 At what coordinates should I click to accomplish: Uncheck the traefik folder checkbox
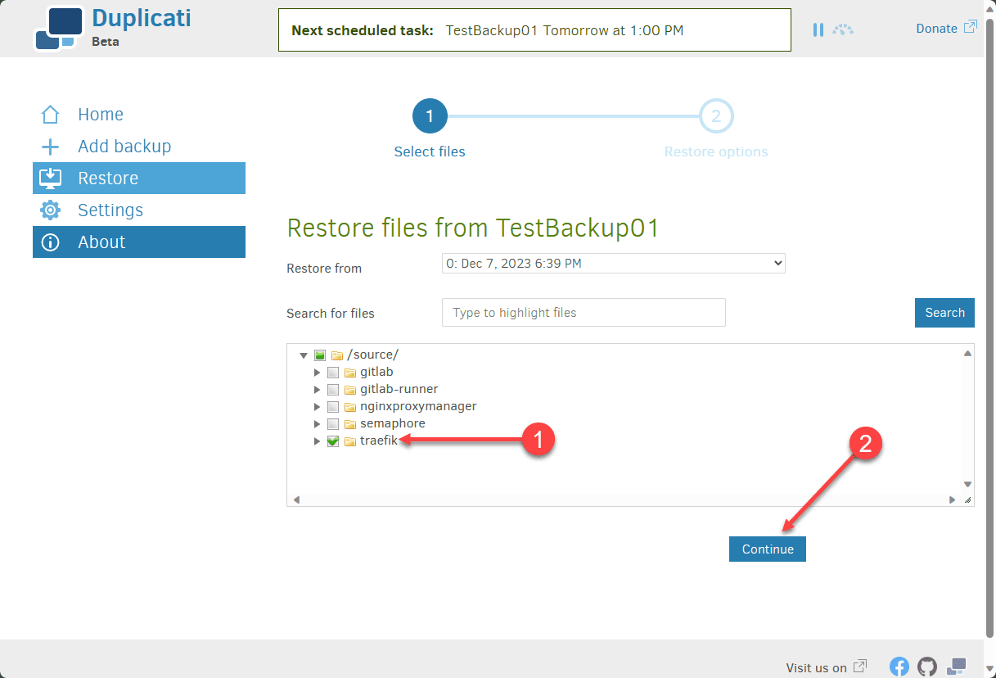tap(333, 441)
